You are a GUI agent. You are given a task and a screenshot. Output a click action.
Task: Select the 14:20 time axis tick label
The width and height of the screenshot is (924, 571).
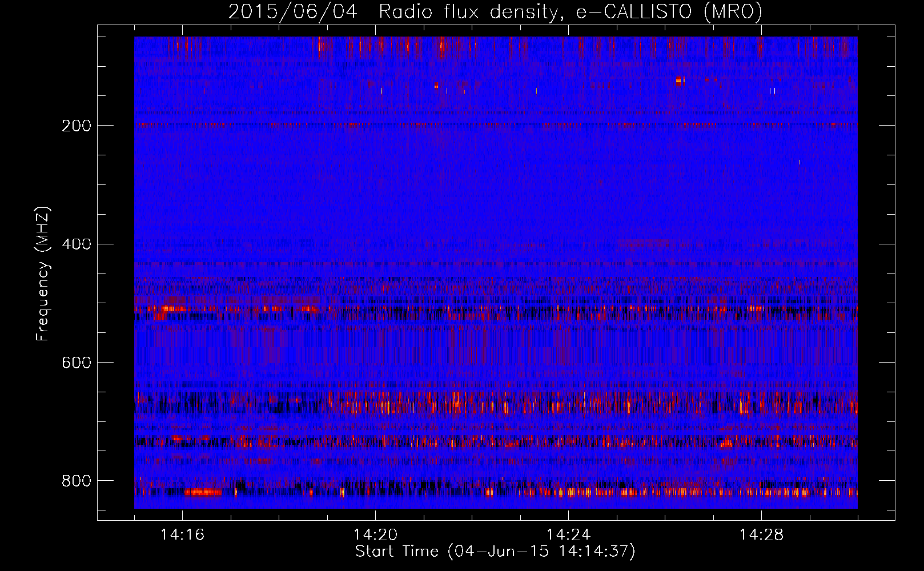point(375,535)
